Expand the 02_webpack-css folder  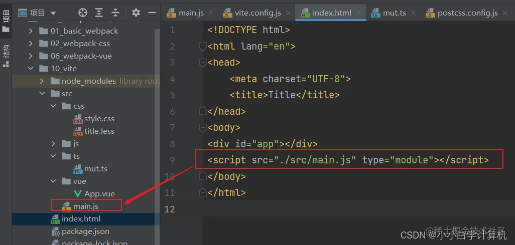click(x=31, y=44)
